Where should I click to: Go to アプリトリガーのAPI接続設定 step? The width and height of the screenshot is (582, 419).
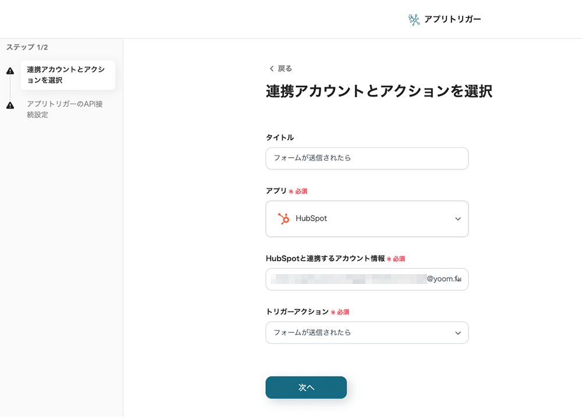[65, 109]
